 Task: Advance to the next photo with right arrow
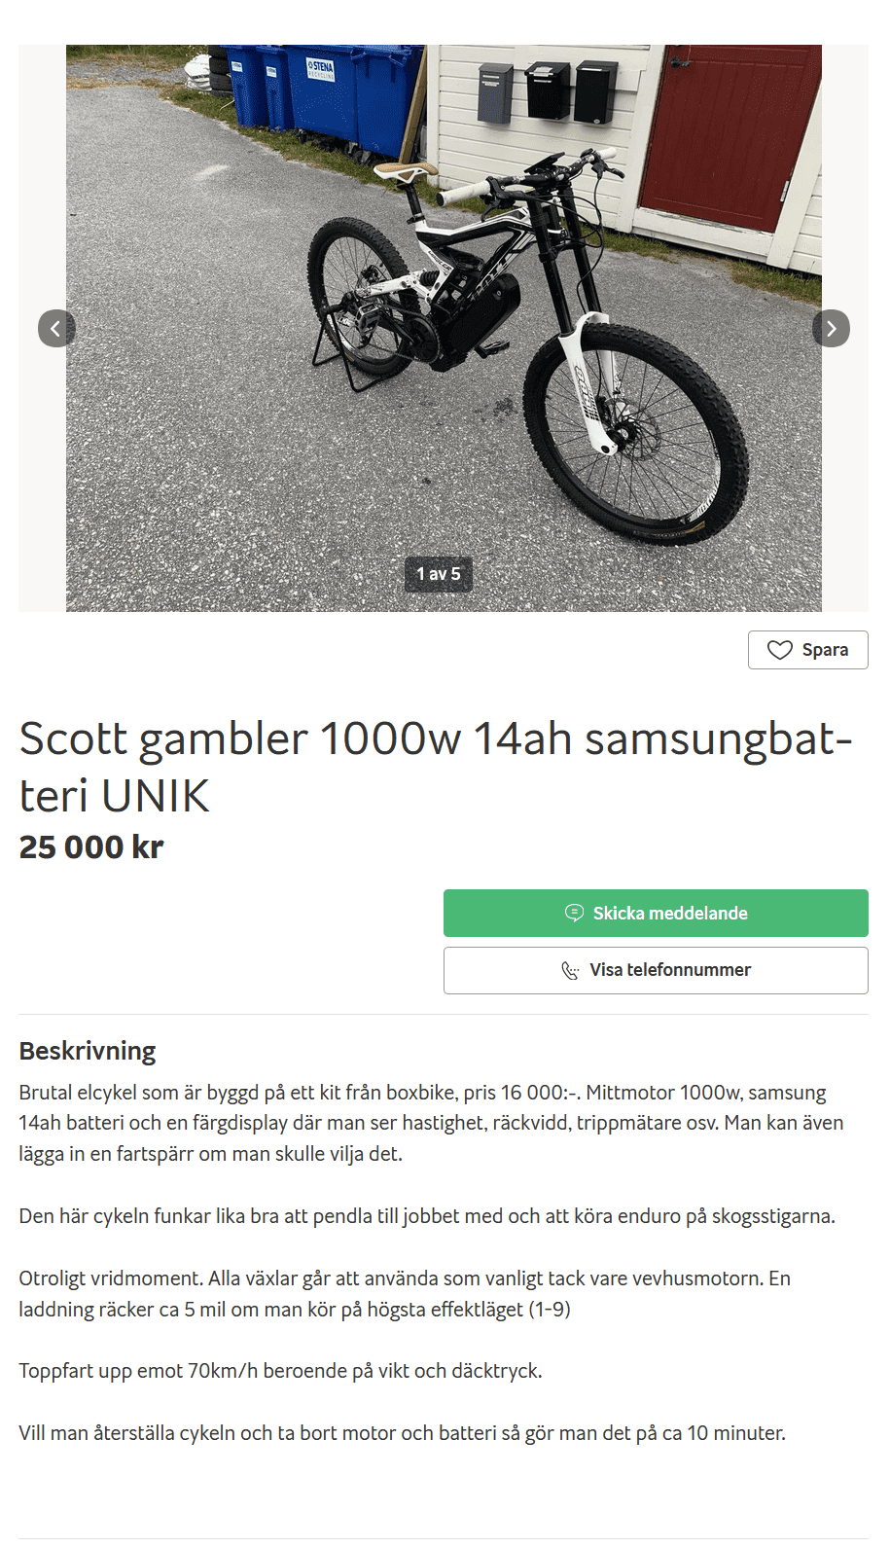click(831, 329)
